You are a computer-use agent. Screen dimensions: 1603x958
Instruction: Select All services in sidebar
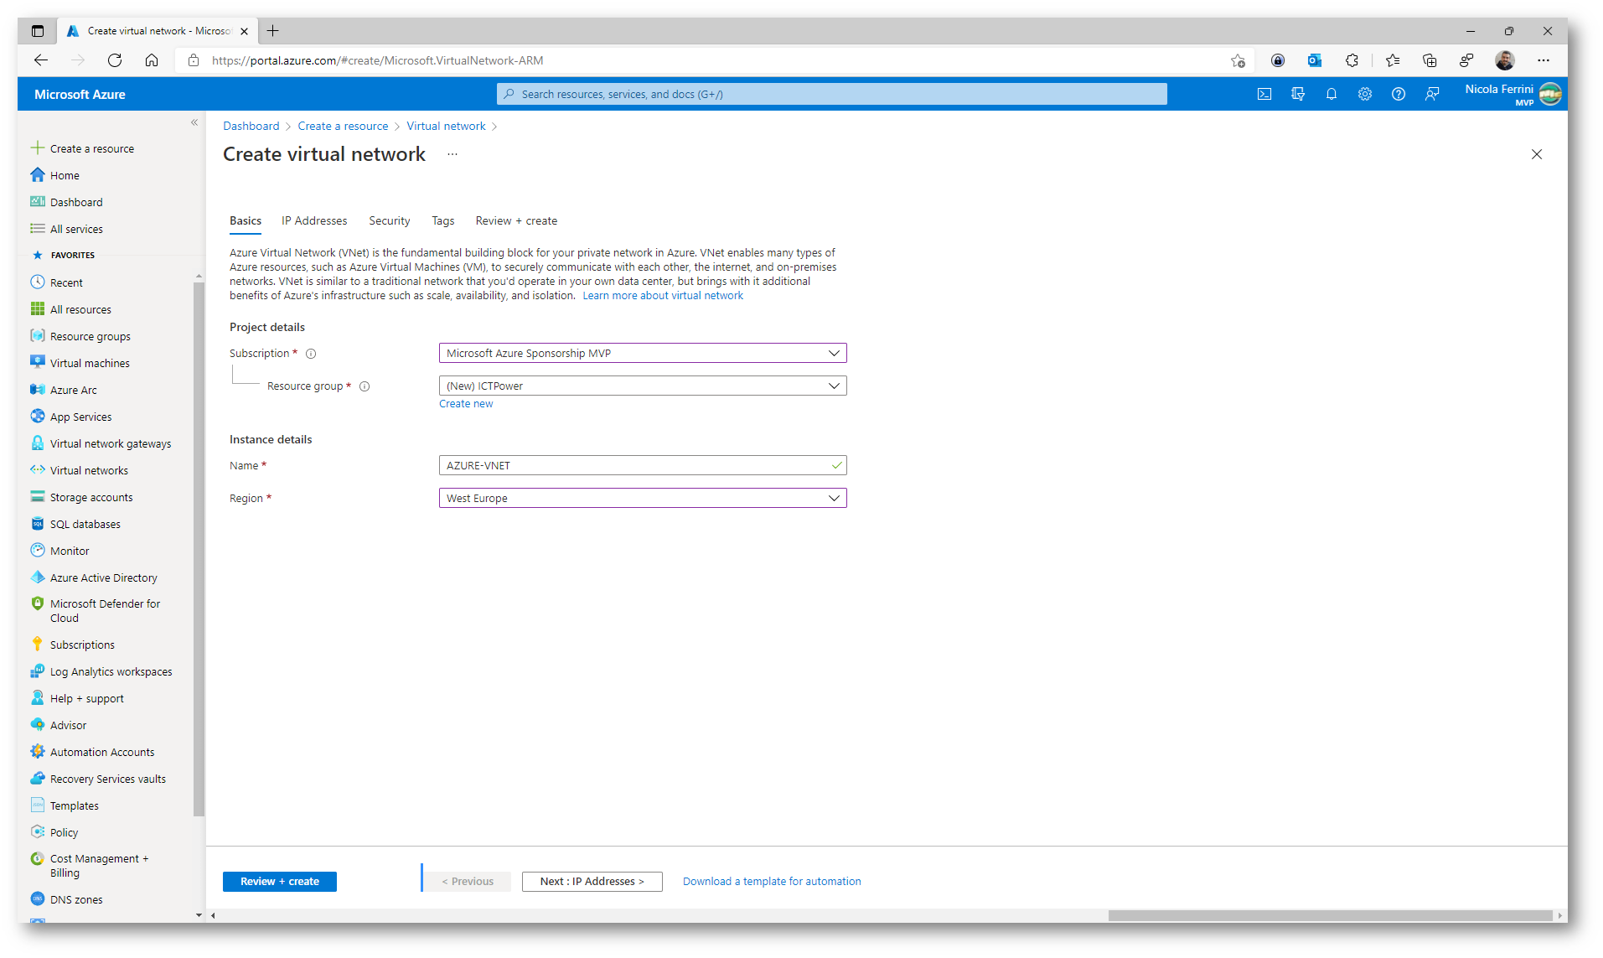pyautogui.click(x=67, y=229)
